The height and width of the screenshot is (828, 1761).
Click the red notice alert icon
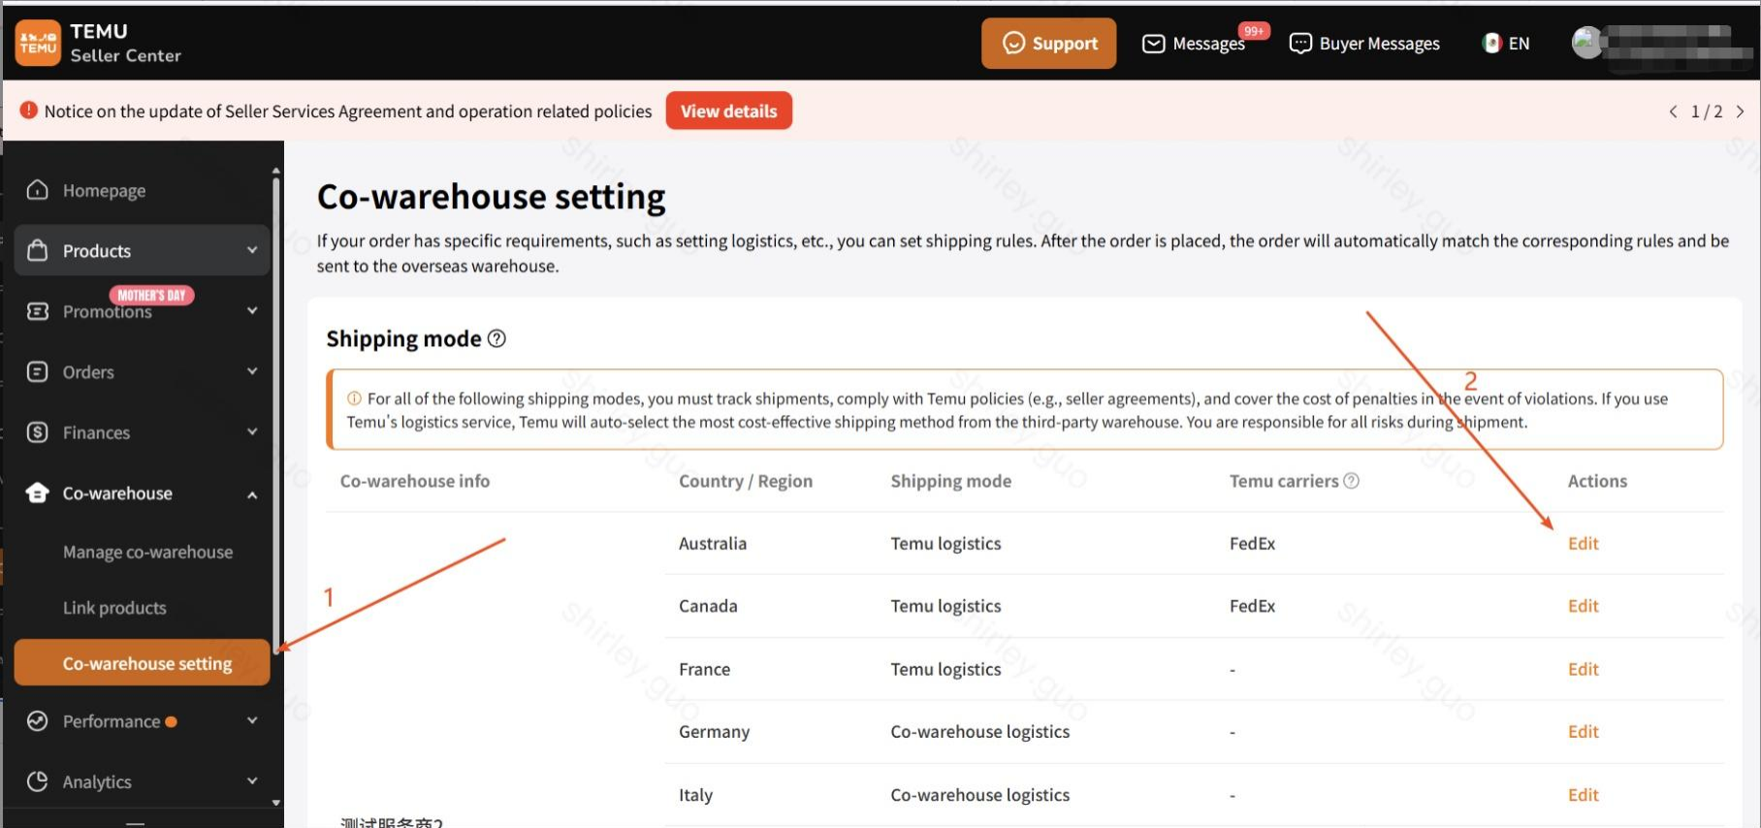click(29, 111)
